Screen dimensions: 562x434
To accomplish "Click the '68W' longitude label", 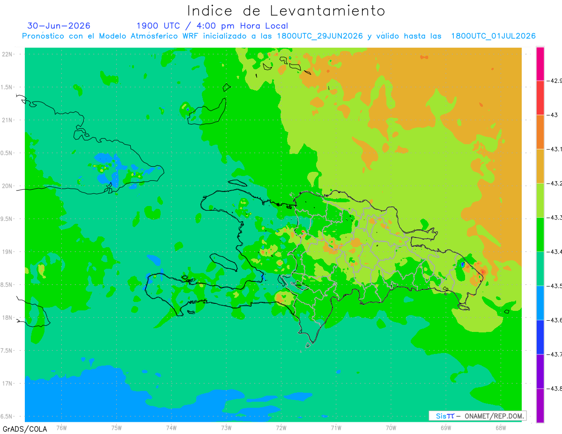I will (501, 427).
